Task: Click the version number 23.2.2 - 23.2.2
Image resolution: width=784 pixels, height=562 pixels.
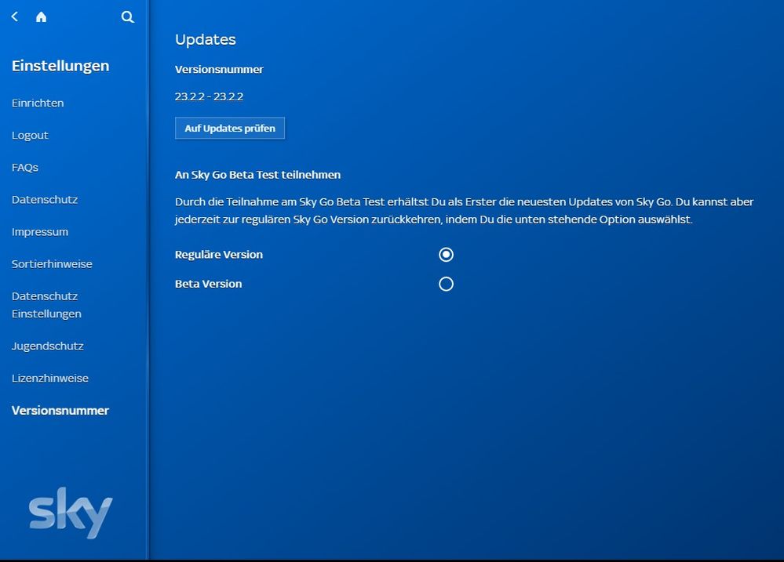Action: [x=209, y=97]
